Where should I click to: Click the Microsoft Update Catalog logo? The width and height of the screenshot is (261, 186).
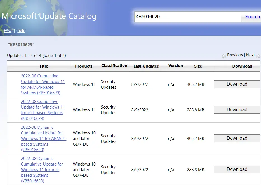49,16
